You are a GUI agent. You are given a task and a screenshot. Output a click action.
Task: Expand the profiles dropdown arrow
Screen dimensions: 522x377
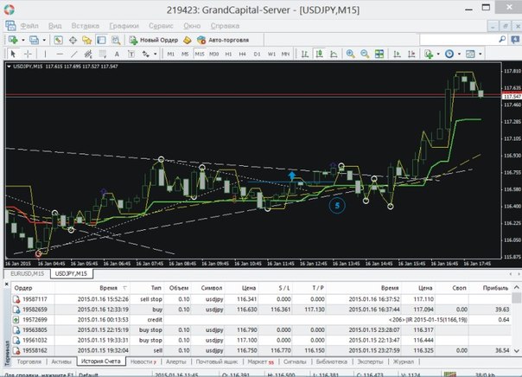point(44,41)
